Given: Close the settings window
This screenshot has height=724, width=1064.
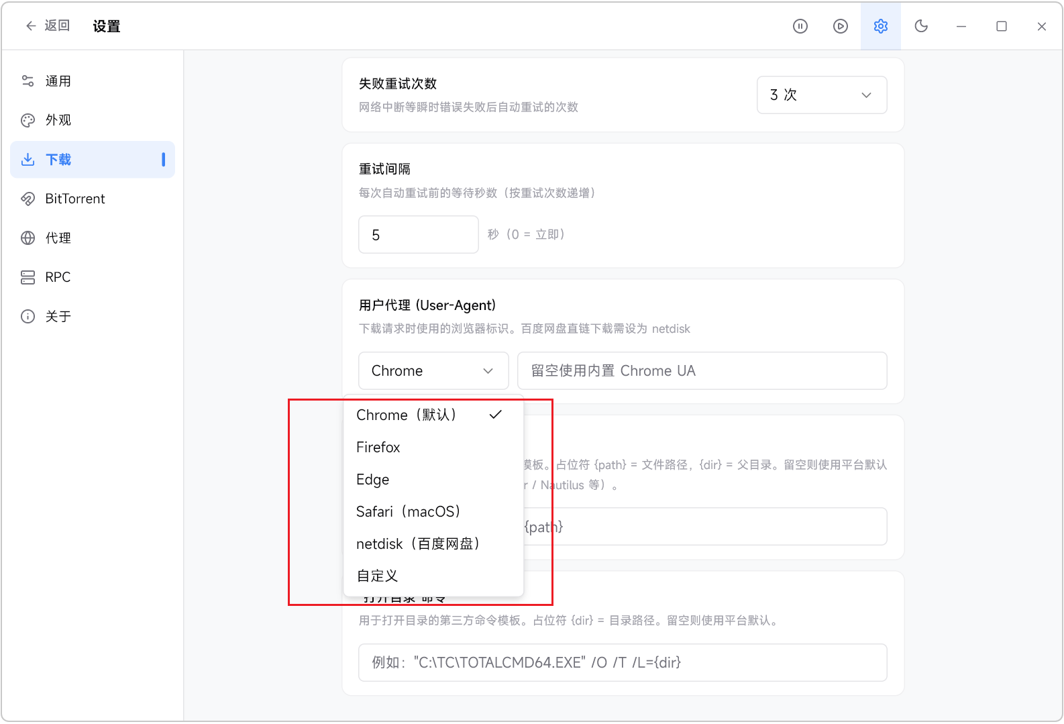Looking at the screenshot, I should point(1042,26).
